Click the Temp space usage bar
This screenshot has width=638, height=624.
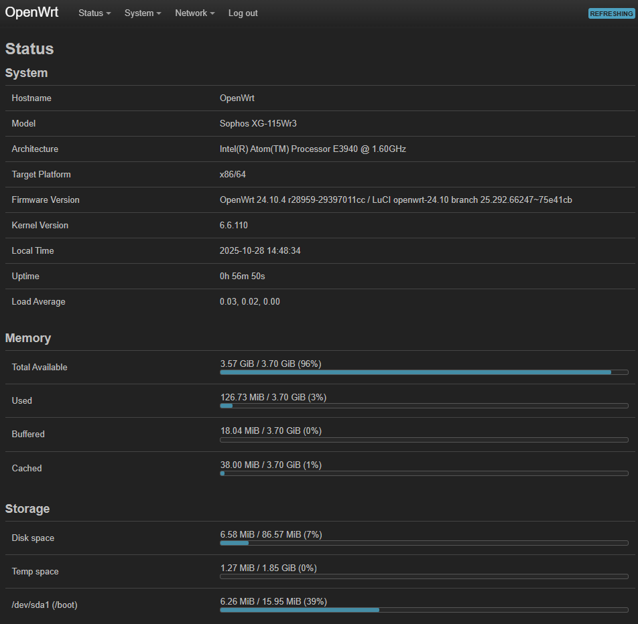click(x=424, y=576)
